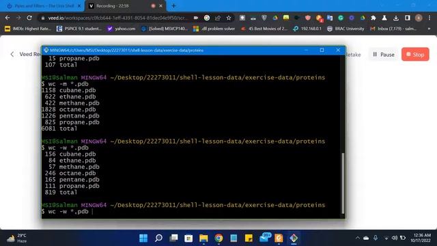Open Microsoft Store on the taskbar
This screenshot has height=246, width=437.
(x=188, y=238)
